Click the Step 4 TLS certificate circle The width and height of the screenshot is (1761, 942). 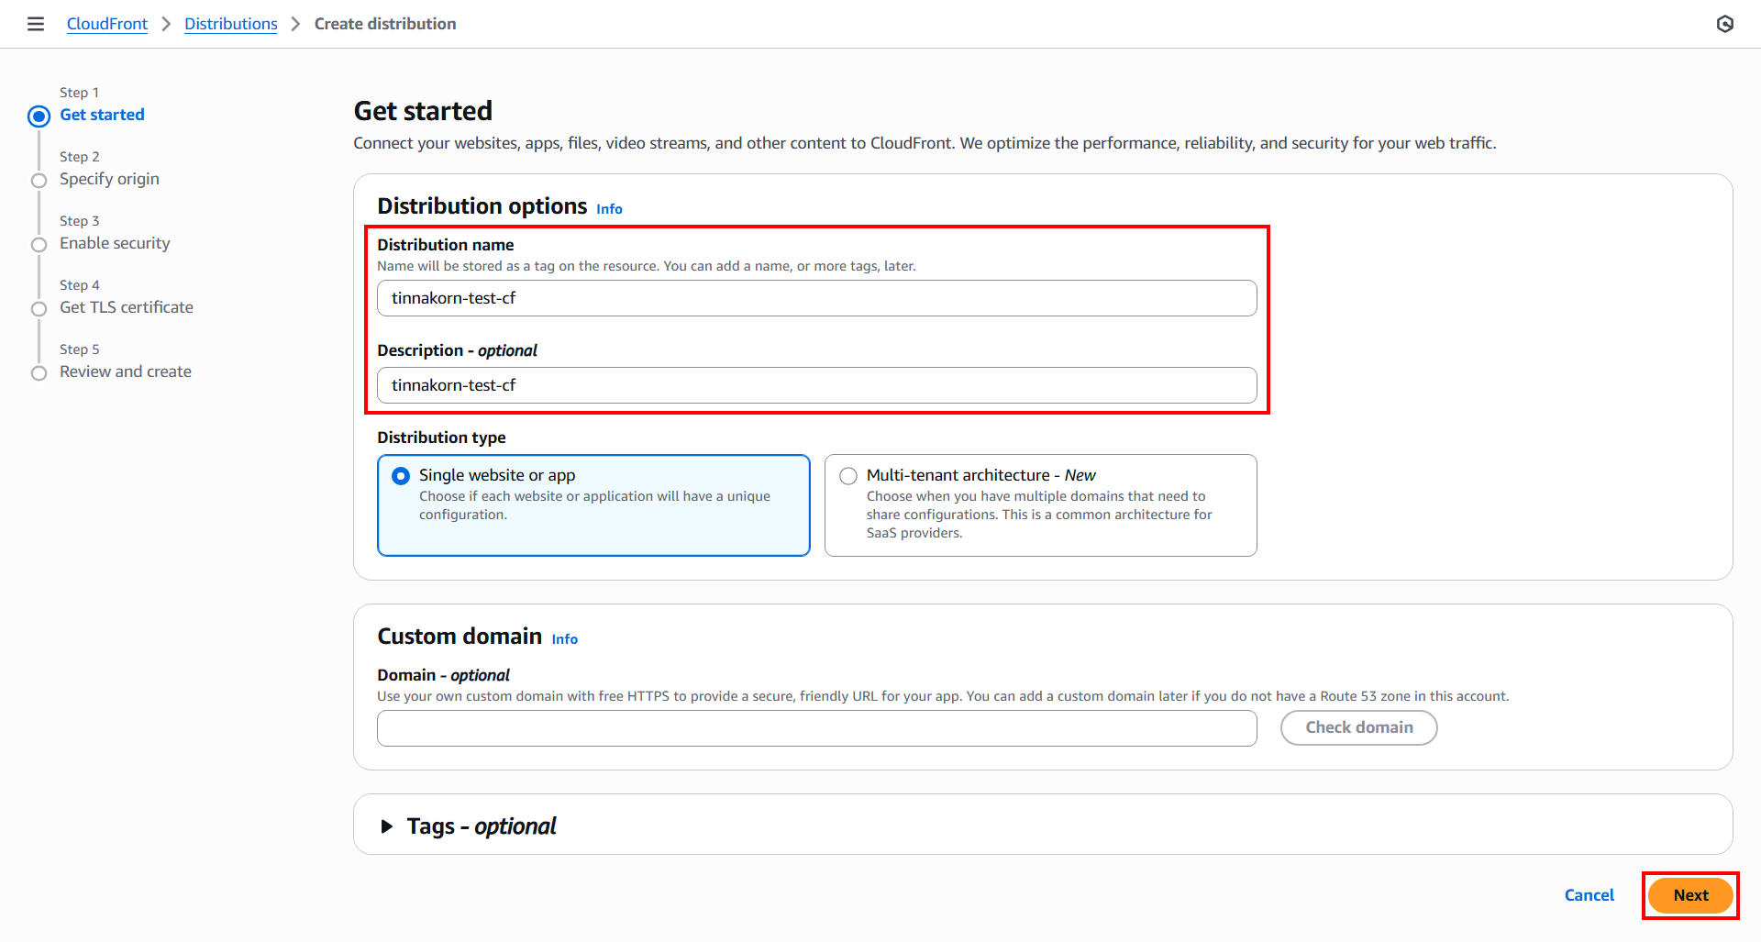click(x=39, y=309)
